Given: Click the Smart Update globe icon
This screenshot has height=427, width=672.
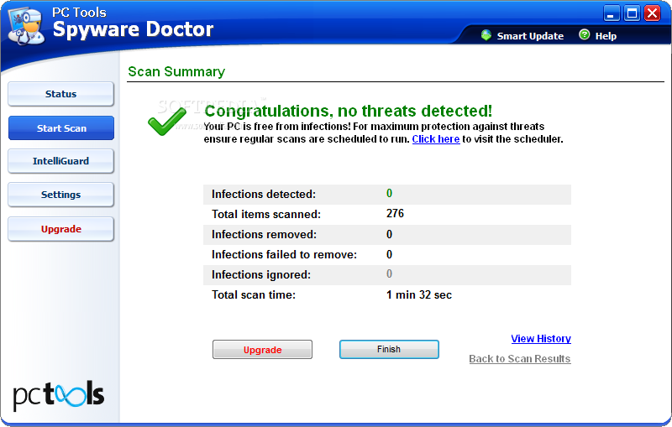Looking at the screenshot, I should click(486, 35).
